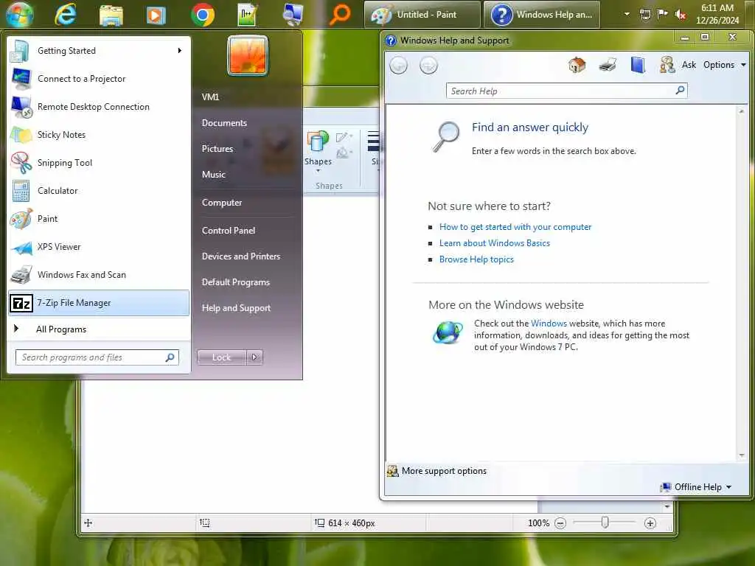Open Internet Explorer from the taskbar
755x566 pixels.
65,15
